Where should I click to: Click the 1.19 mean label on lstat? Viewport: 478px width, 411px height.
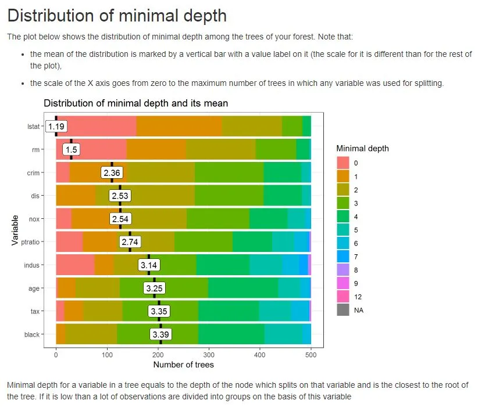coord(56,126)
